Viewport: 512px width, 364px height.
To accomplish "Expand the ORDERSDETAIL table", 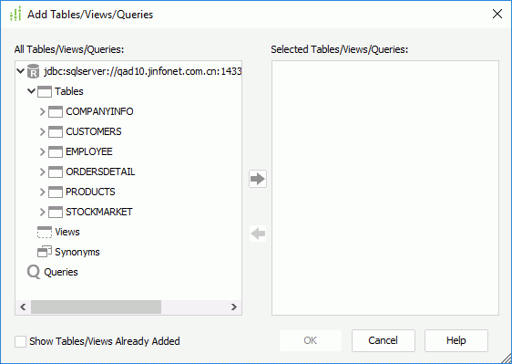I will [42, 172].
